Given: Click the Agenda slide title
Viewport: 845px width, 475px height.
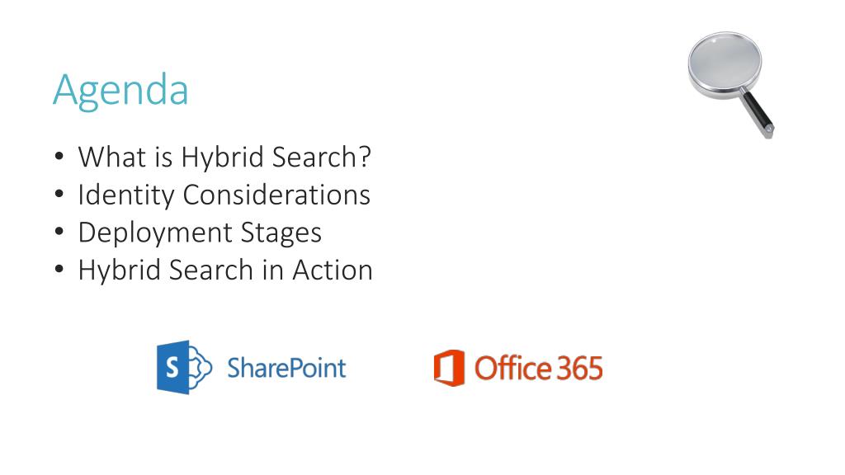Looking at the screenshot, I should coord(120,90).
